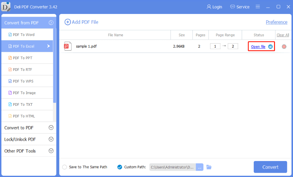Select Save to The Same Path option
Screen dimensions: 293x177
(x=65, y=167)
